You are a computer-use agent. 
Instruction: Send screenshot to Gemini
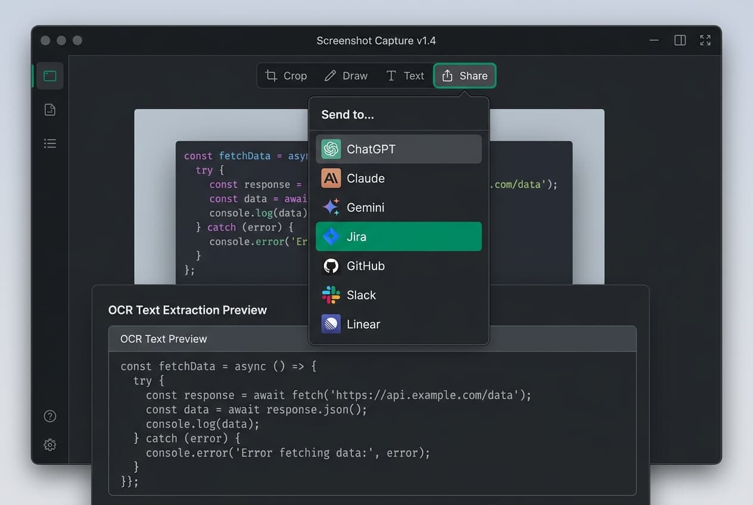pos(399,207)
